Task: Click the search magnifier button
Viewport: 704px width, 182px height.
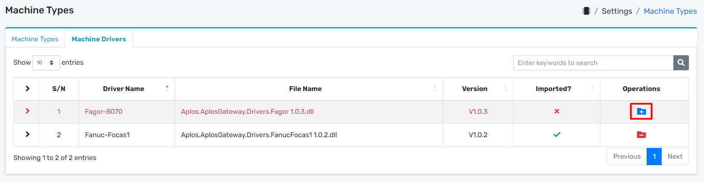Action: pos(681,63)
